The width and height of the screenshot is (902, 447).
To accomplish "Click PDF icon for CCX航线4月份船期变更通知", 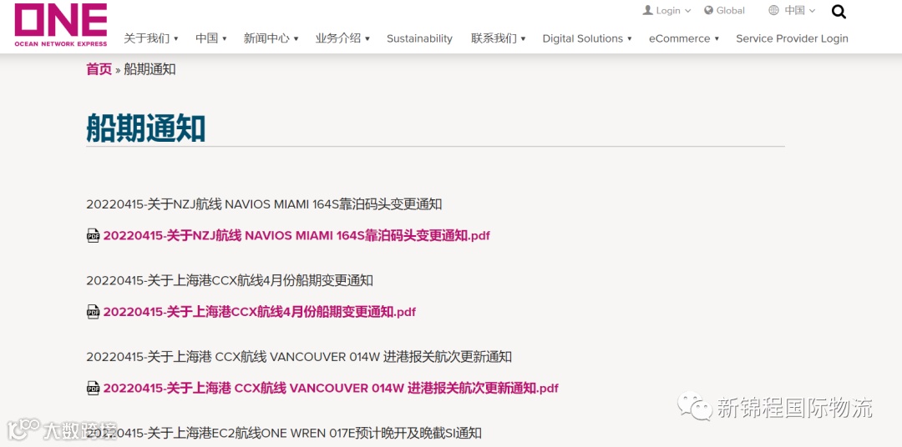I will point(93,311).
